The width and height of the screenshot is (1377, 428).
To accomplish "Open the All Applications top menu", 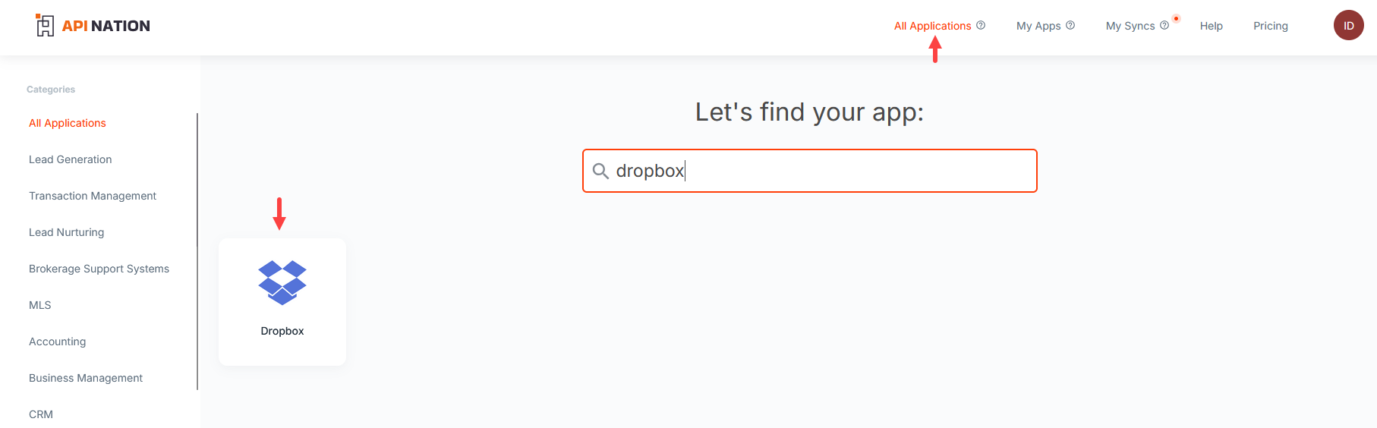I will click(x=932, y=26).
